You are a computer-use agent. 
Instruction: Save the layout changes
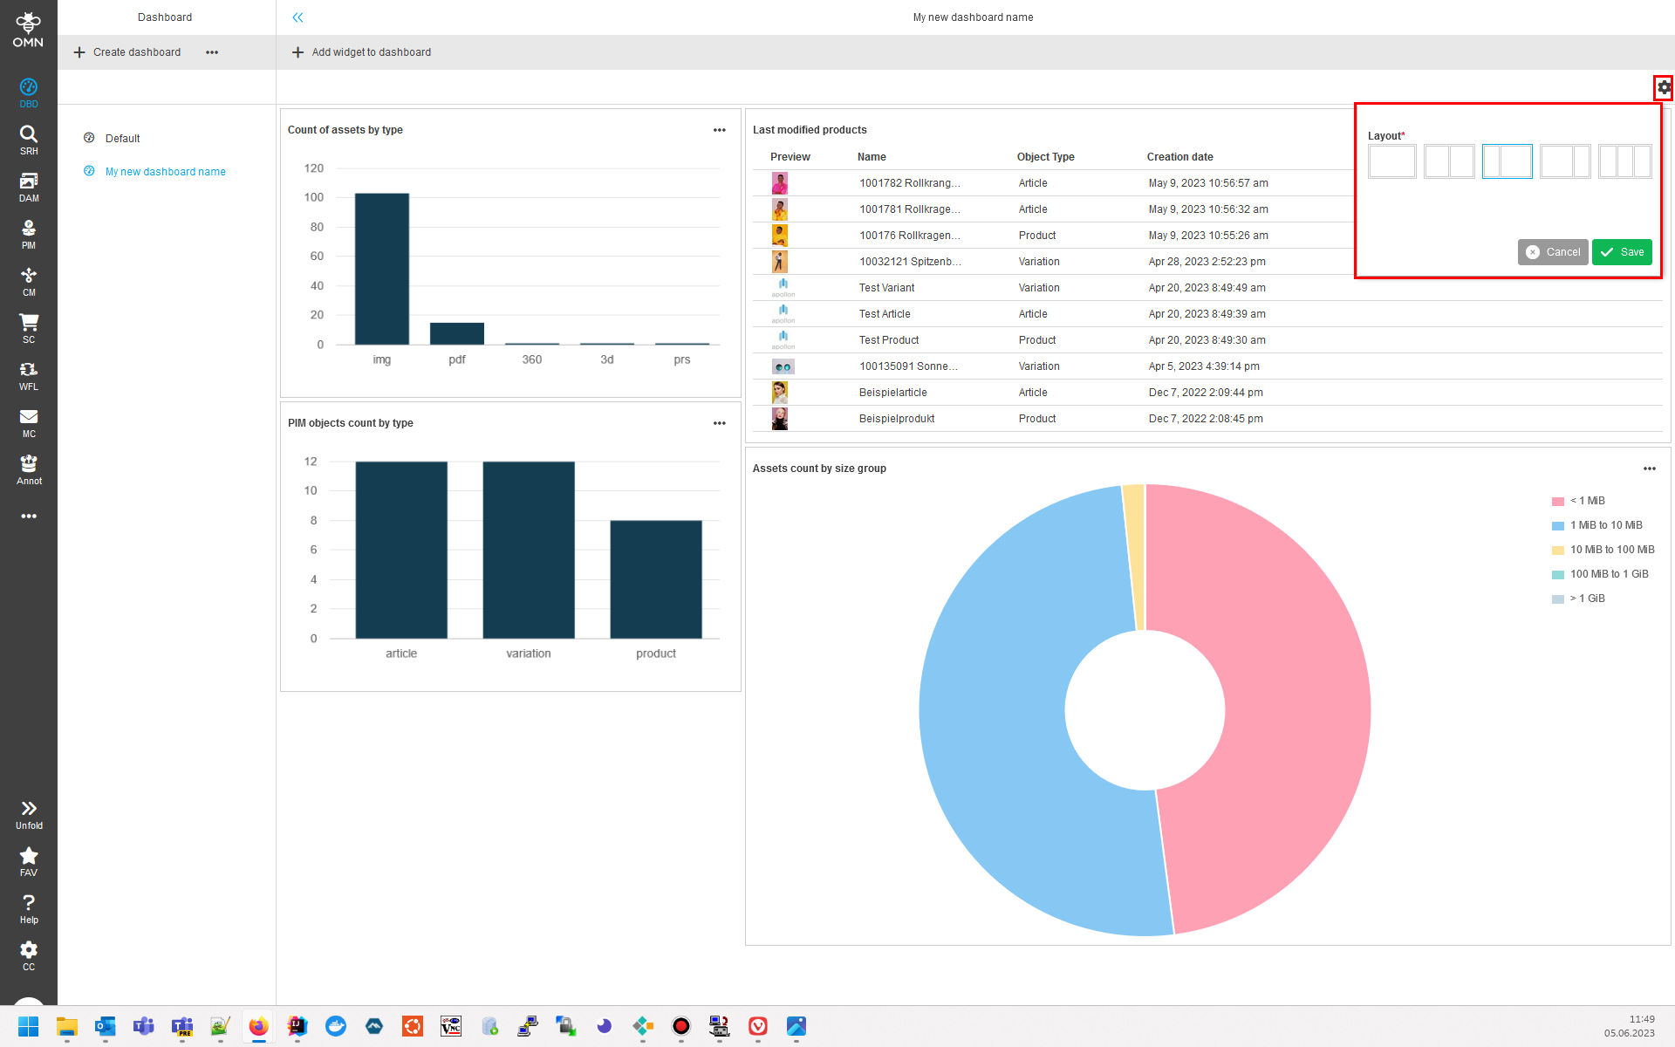[1621, 252]
